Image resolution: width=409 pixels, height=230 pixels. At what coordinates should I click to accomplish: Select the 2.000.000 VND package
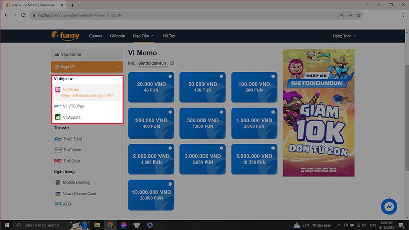point(151,159)
